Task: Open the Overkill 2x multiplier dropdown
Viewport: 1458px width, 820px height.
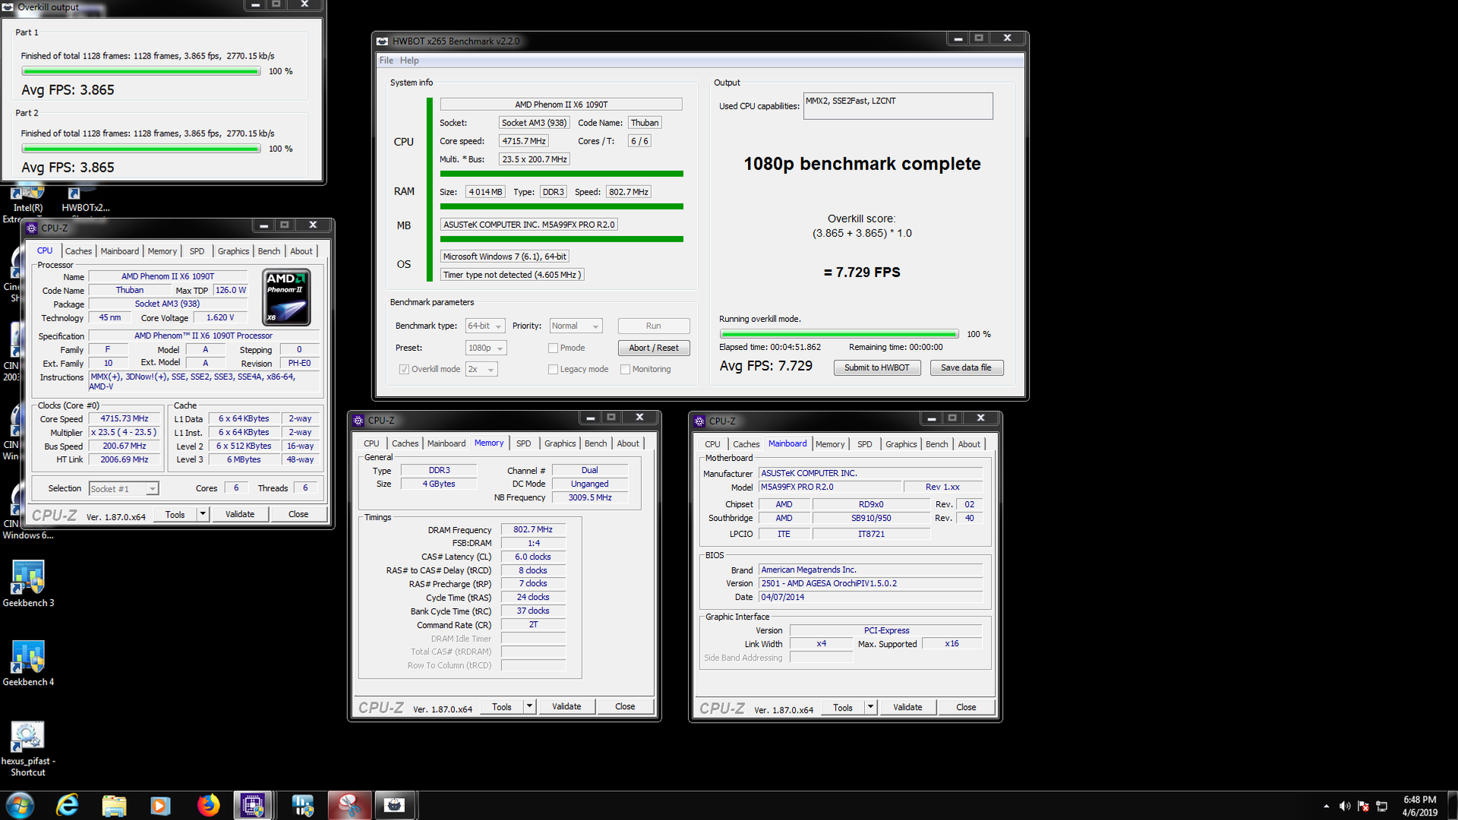Action: 482,369
